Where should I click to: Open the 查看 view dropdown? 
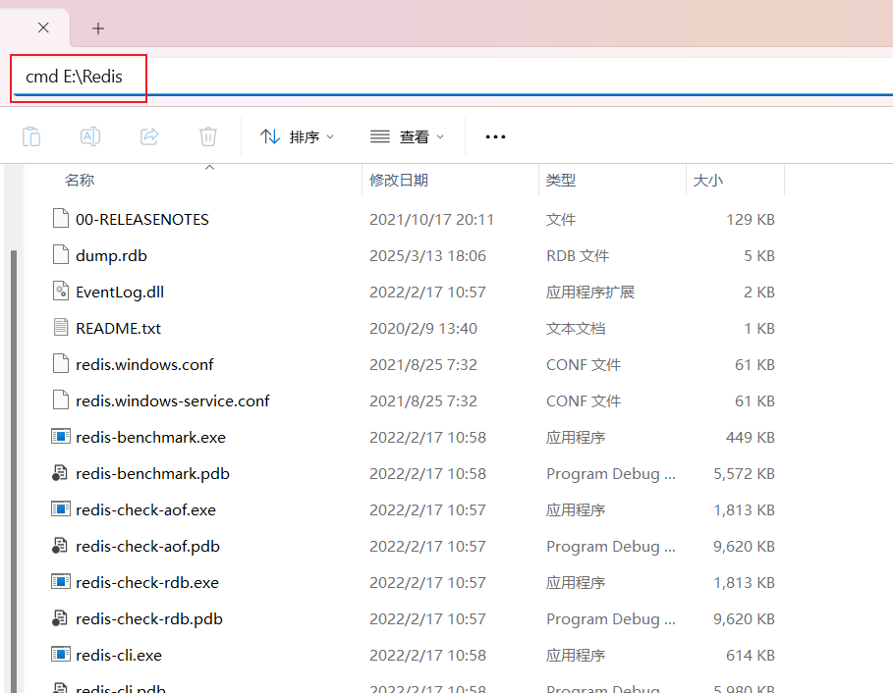(407, 137)
